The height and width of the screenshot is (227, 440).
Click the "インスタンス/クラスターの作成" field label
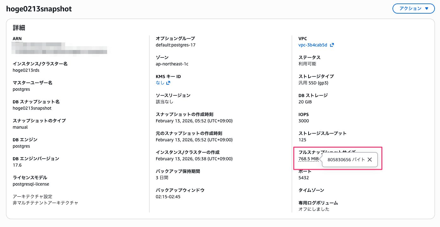click(x=188, y=152)
